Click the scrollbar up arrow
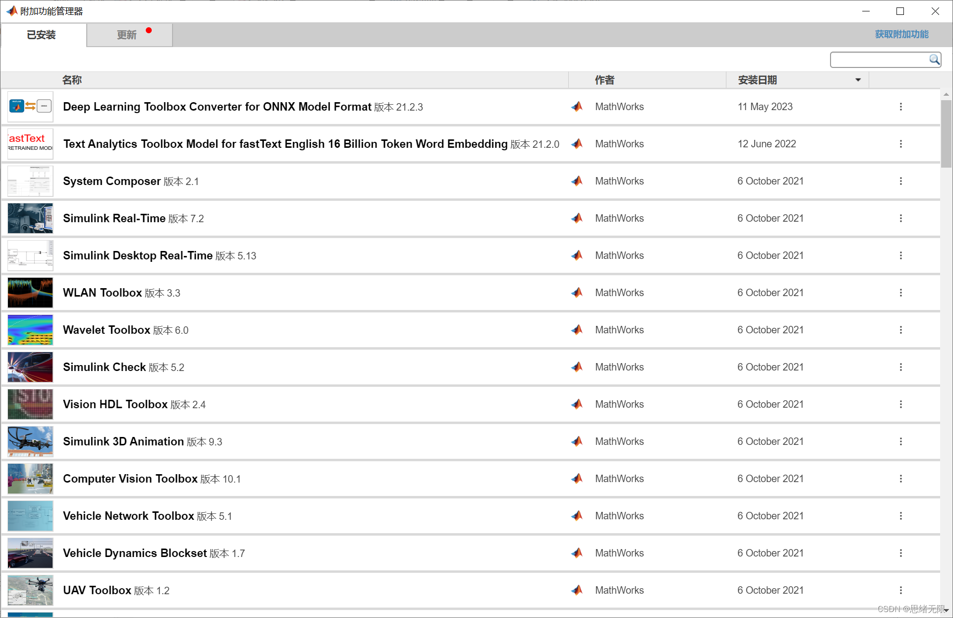 pyautogui.click(x=946, y=94)
